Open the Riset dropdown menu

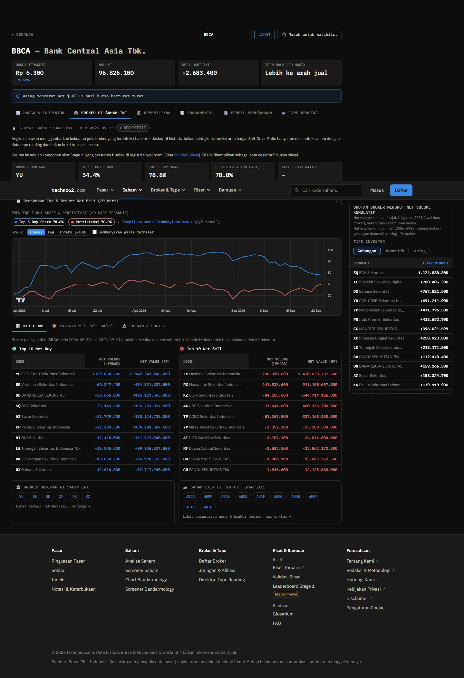click(x=202, y=190)
